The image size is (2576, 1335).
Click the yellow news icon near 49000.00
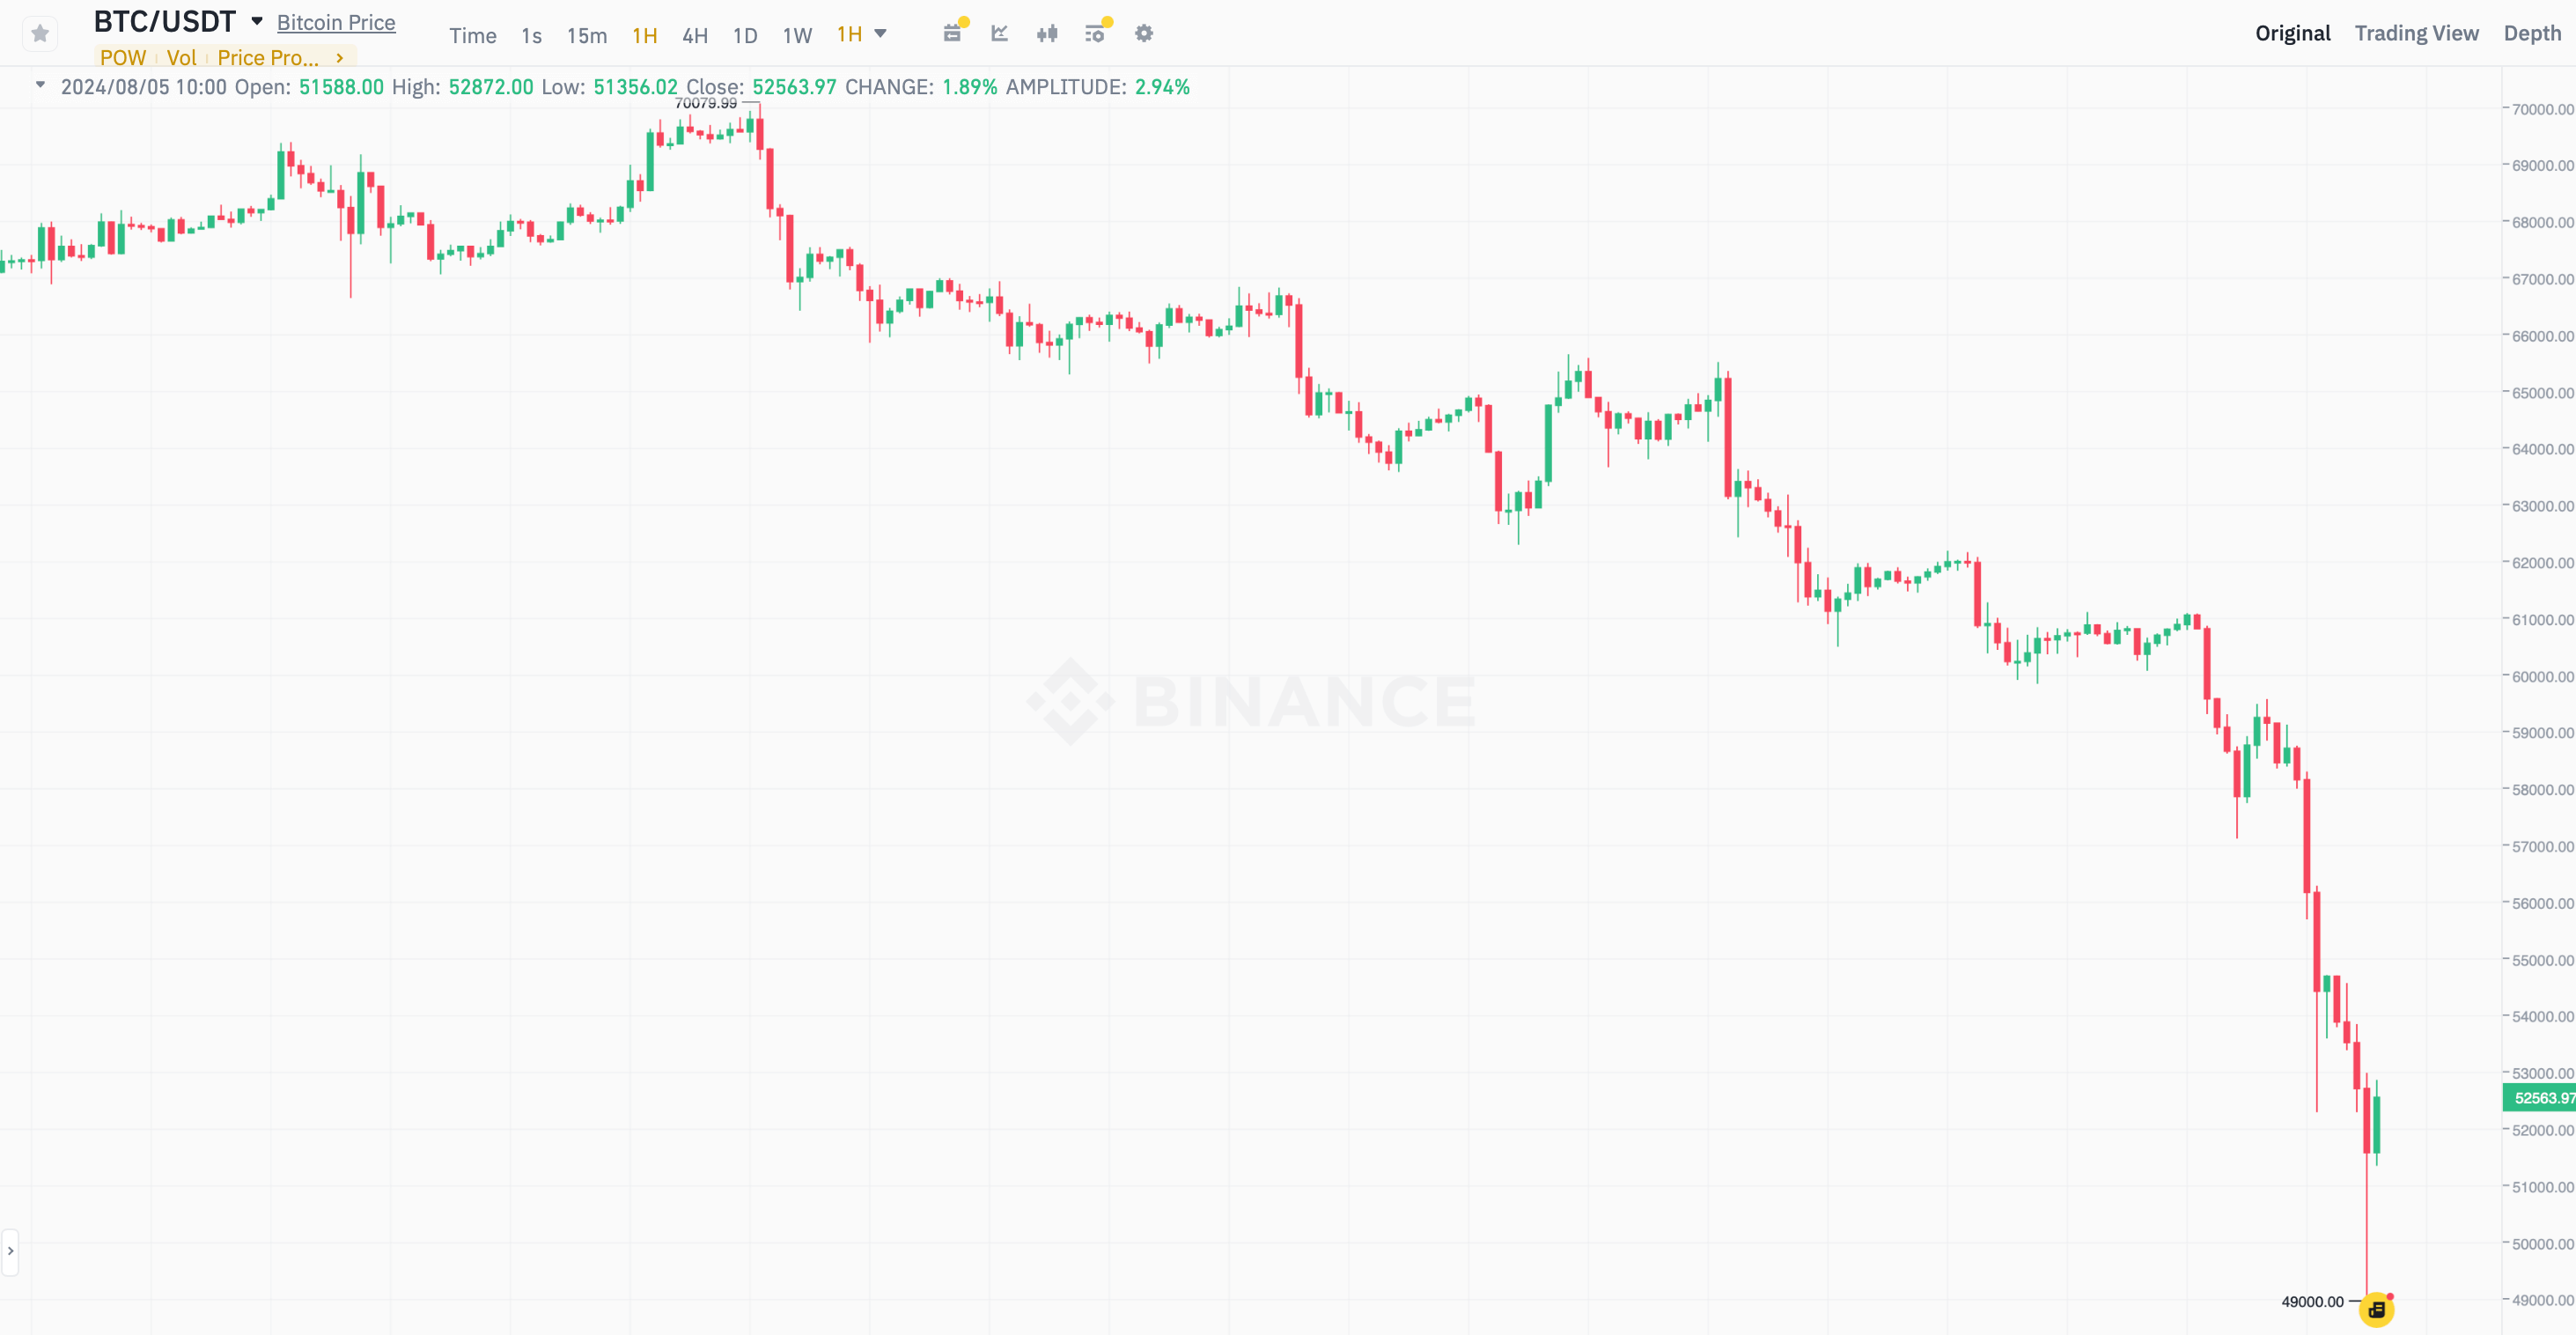pyautogui.click(x=2376, y=1309)
